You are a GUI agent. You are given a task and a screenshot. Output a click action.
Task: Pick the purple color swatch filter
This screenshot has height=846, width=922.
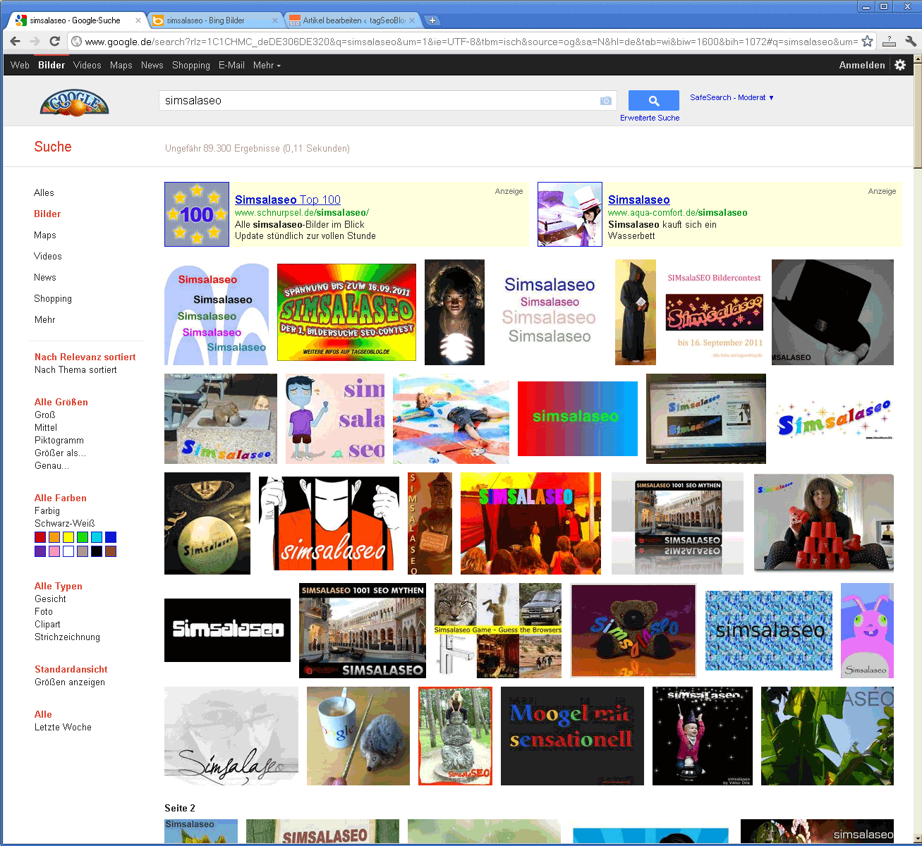40,551
